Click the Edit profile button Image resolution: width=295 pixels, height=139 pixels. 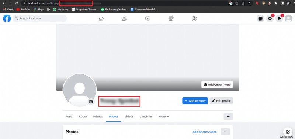[221, 101]
